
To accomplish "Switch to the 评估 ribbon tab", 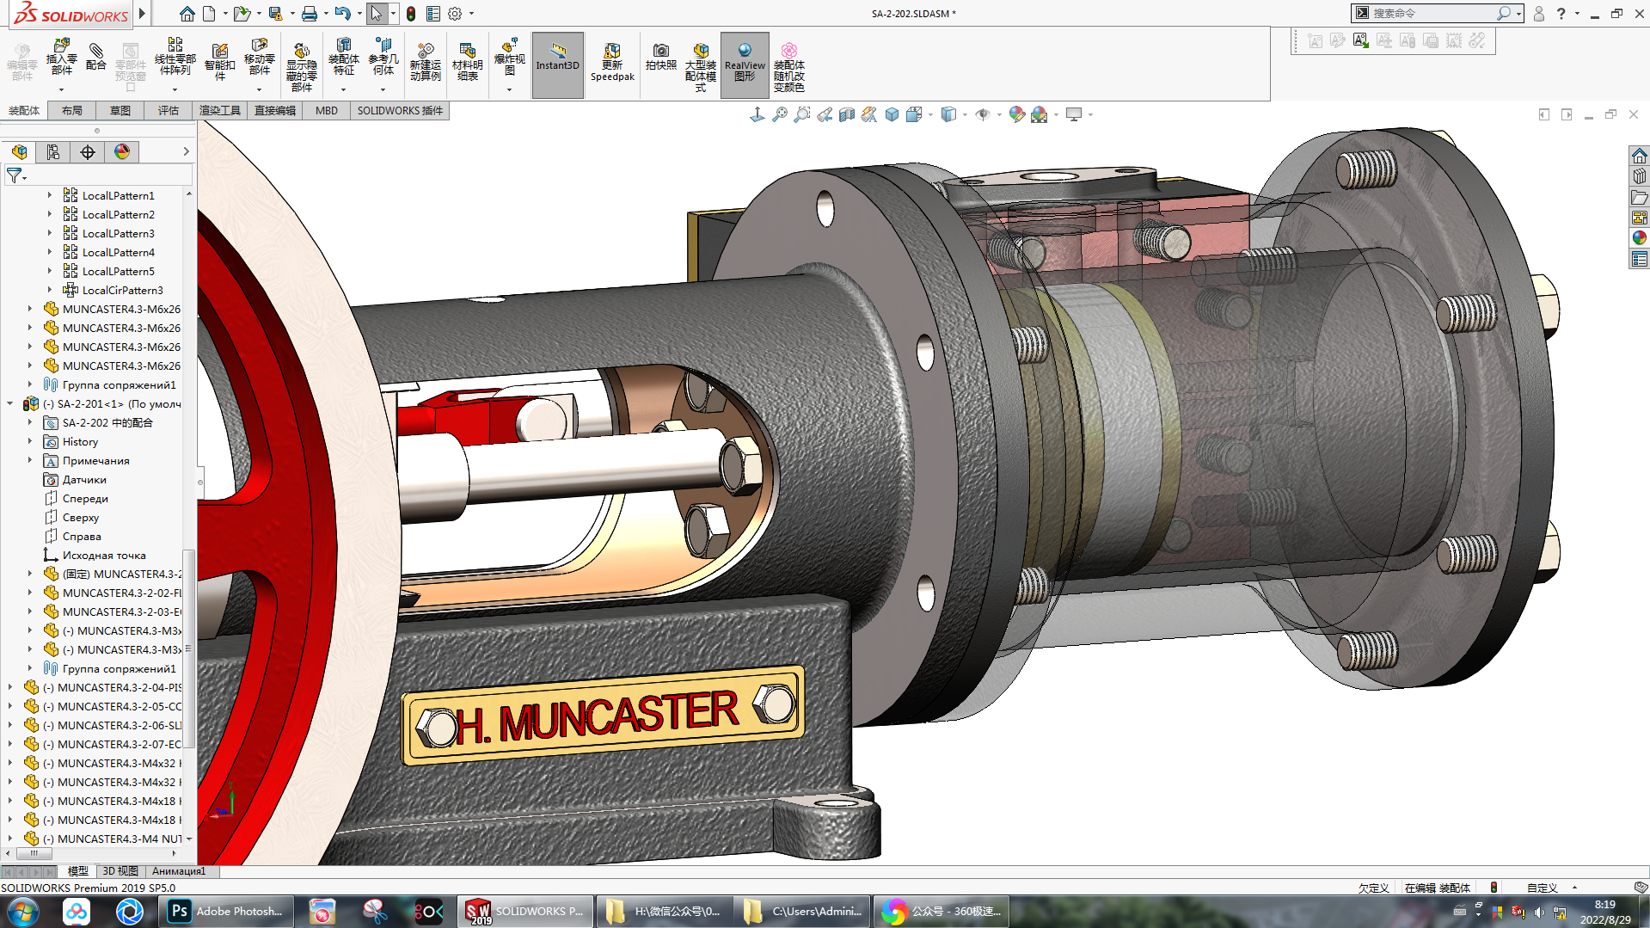I will tap(169, 110).
